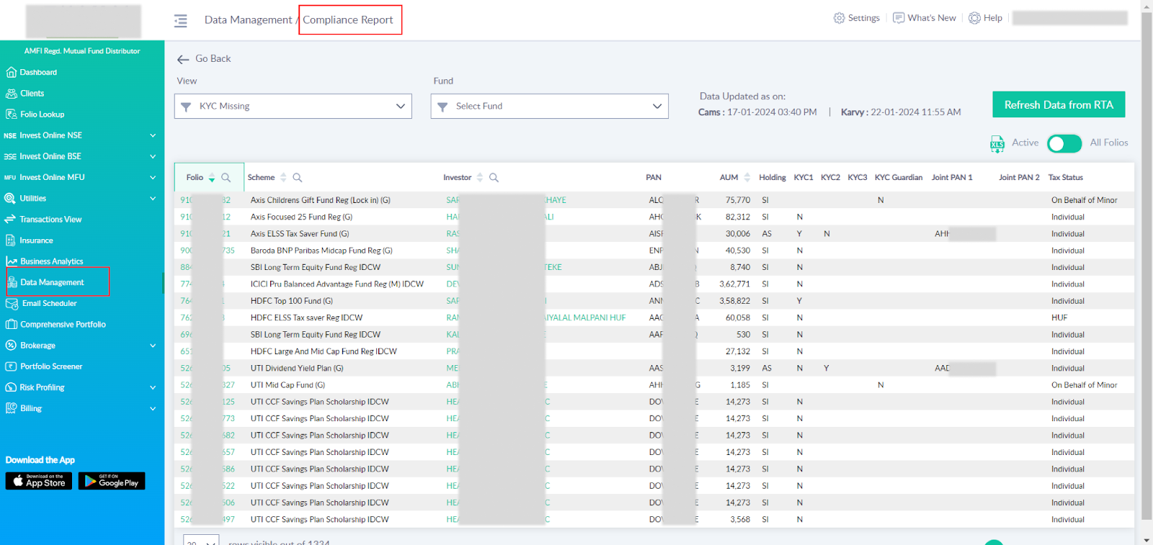Click the vertical page scrollbar
The width and height of the screenshot is (1153, 545).
coord(1147,266)
